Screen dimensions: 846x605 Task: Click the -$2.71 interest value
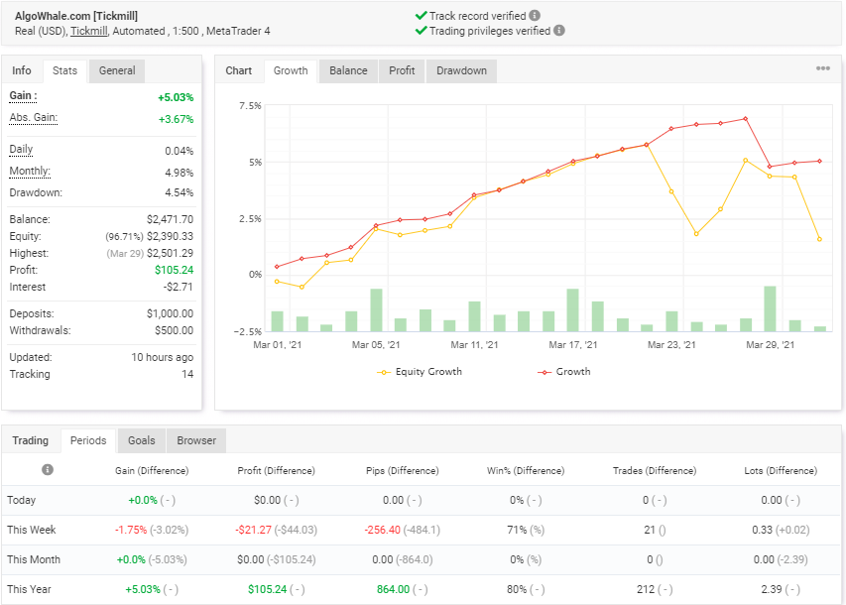(x=179, y=287)
